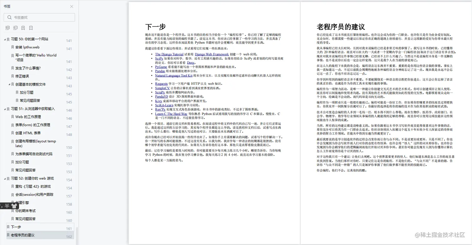Click page number 161 in the bookmark list

[69, 229]
